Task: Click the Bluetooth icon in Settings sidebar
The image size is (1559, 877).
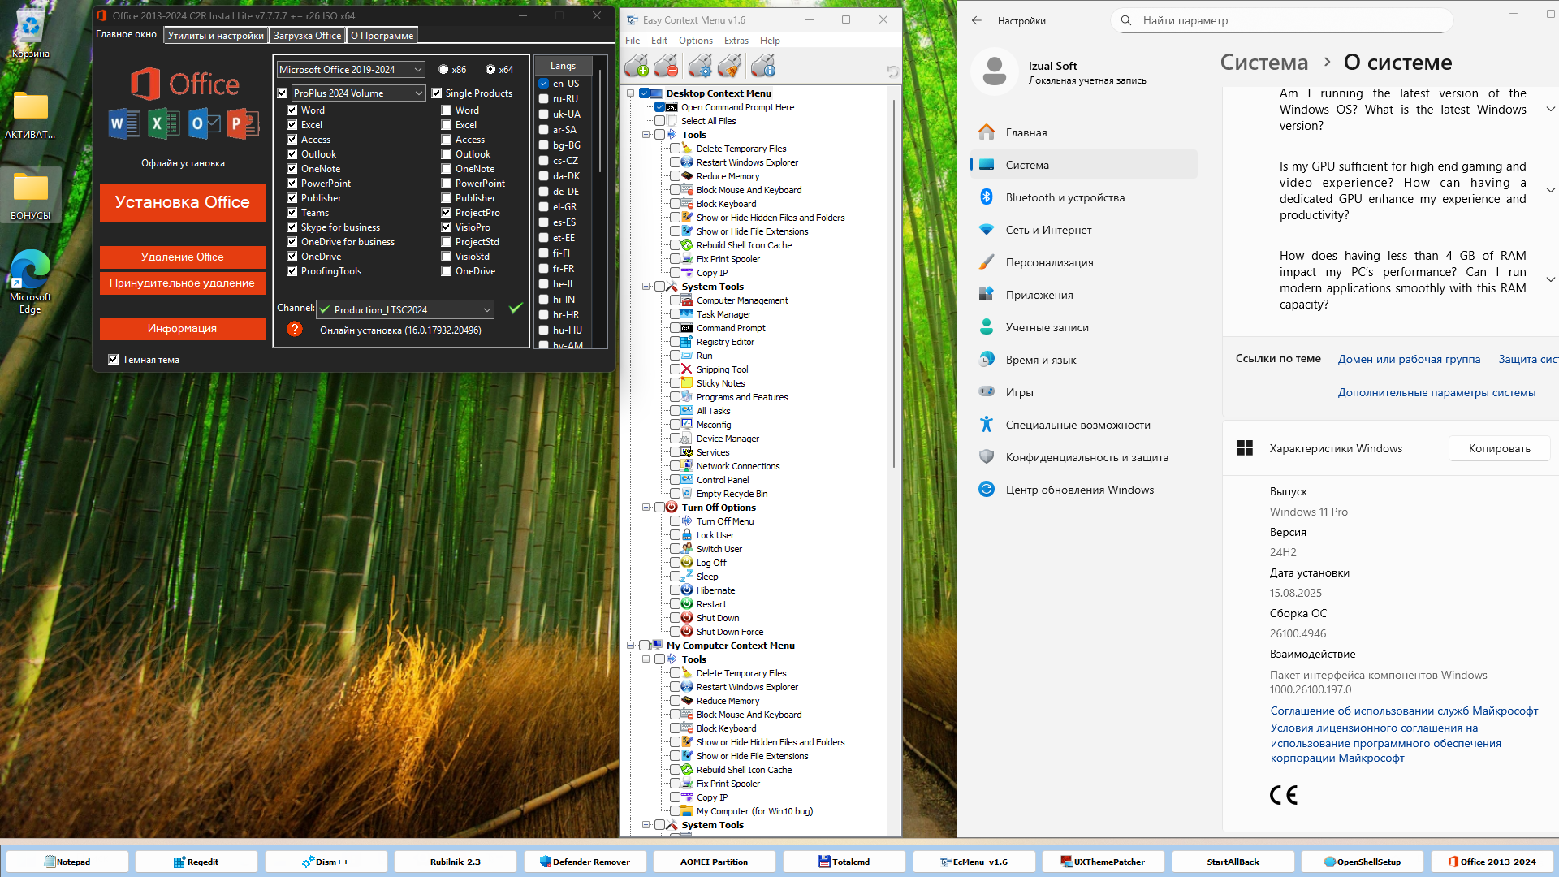Action: [x=987, y=197]
